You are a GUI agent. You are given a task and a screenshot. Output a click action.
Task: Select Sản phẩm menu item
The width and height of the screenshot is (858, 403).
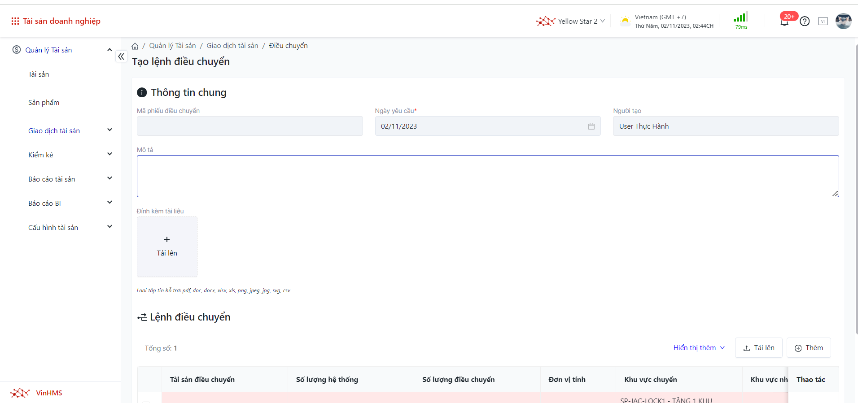click(44, 103)
